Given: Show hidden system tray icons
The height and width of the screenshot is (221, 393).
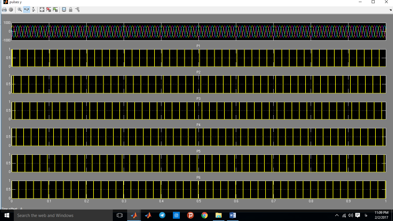Looking at the screenshot, I should coord(337,215).
